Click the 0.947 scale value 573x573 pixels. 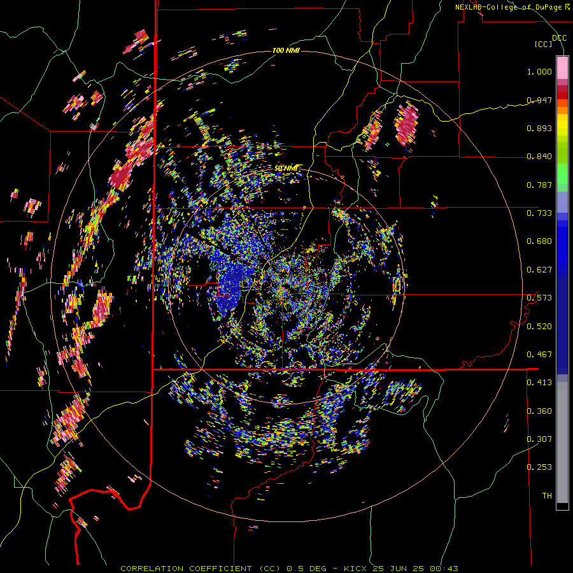(539, 100)
